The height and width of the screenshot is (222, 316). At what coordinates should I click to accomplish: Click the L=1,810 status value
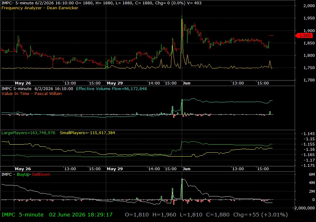[191, 215]
